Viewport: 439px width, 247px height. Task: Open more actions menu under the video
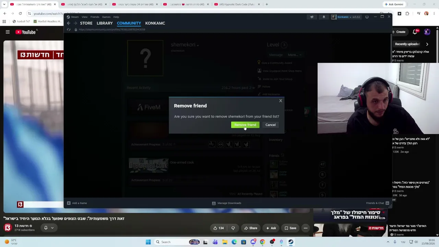click(306, 228)
